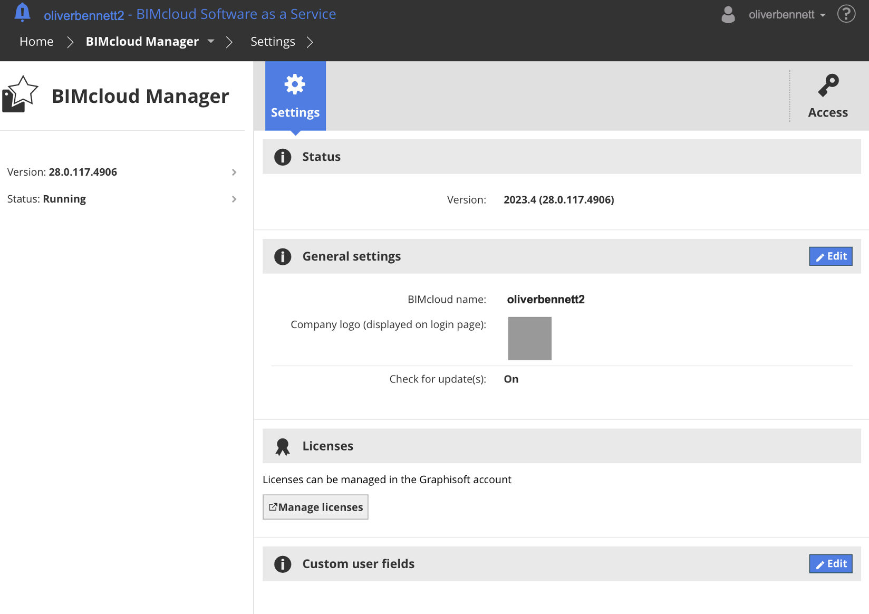Screen dimensions: 869x614
Task: Edit the Custom user fields section
Action: click(x=831, y=564)
